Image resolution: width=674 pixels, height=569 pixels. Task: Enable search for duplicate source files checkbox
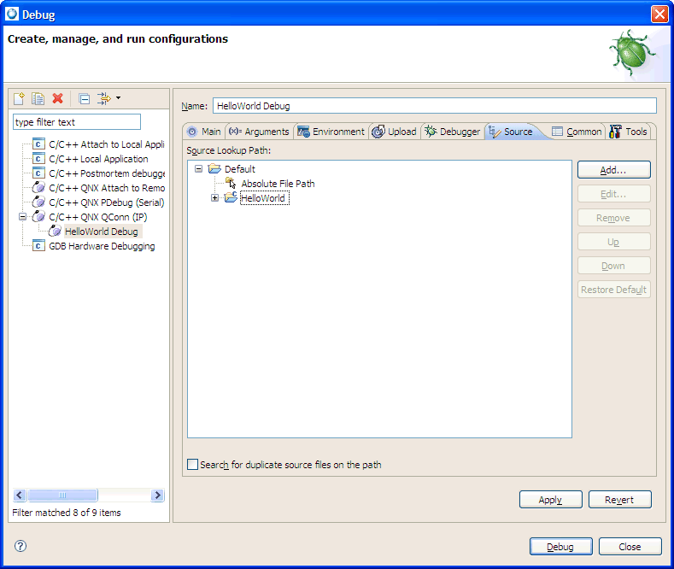(193, 465)
